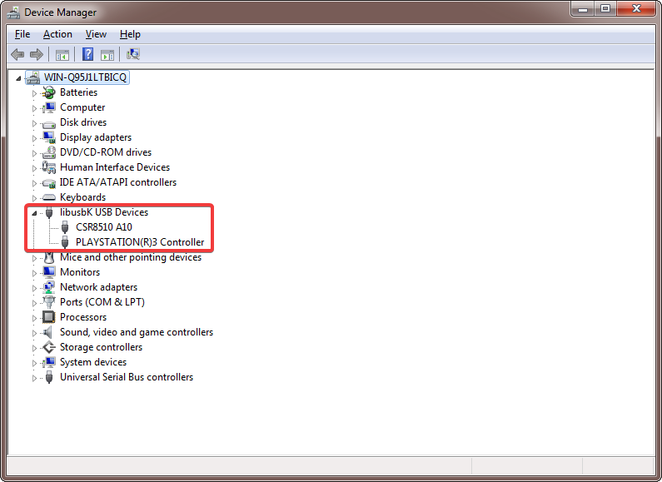Expand the Display adapters node arrow
This screenshot has width=662, height=482.
(x=34, y=138)
